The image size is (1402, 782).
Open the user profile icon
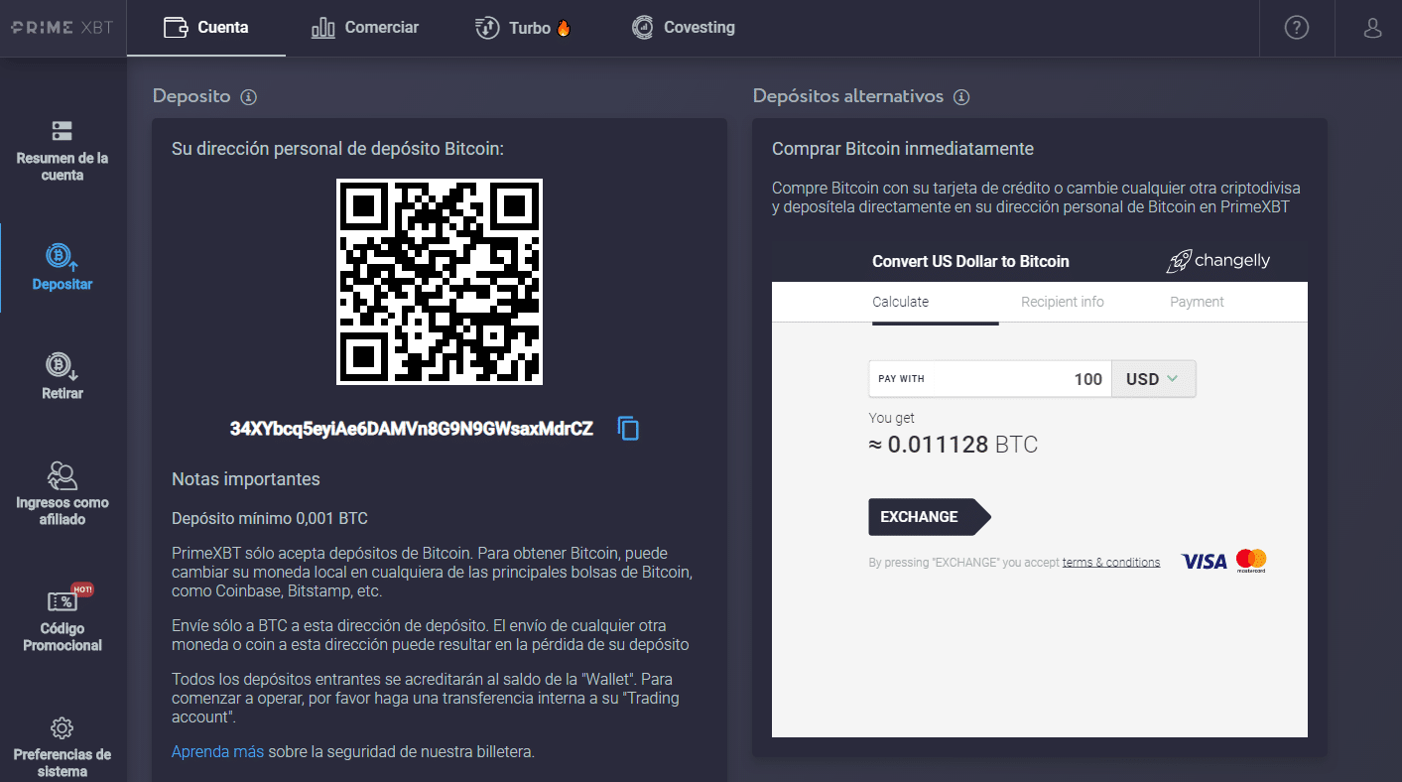click(x=1373, y=28)
